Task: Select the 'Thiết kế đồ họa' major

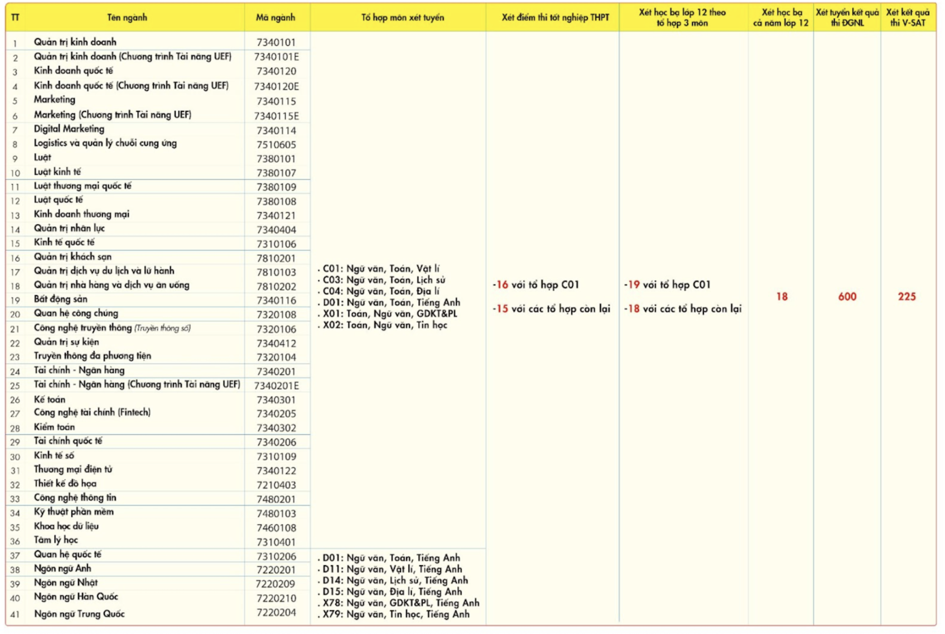Action: click(65, 484)
